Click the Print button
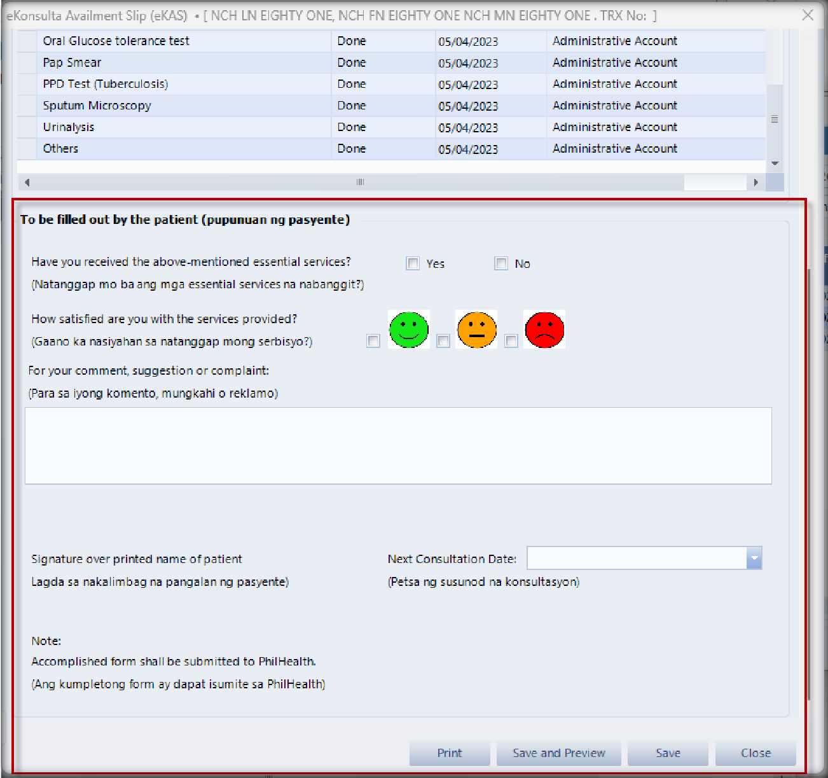The width and height of the screenshot is (828, 778). 450,753
